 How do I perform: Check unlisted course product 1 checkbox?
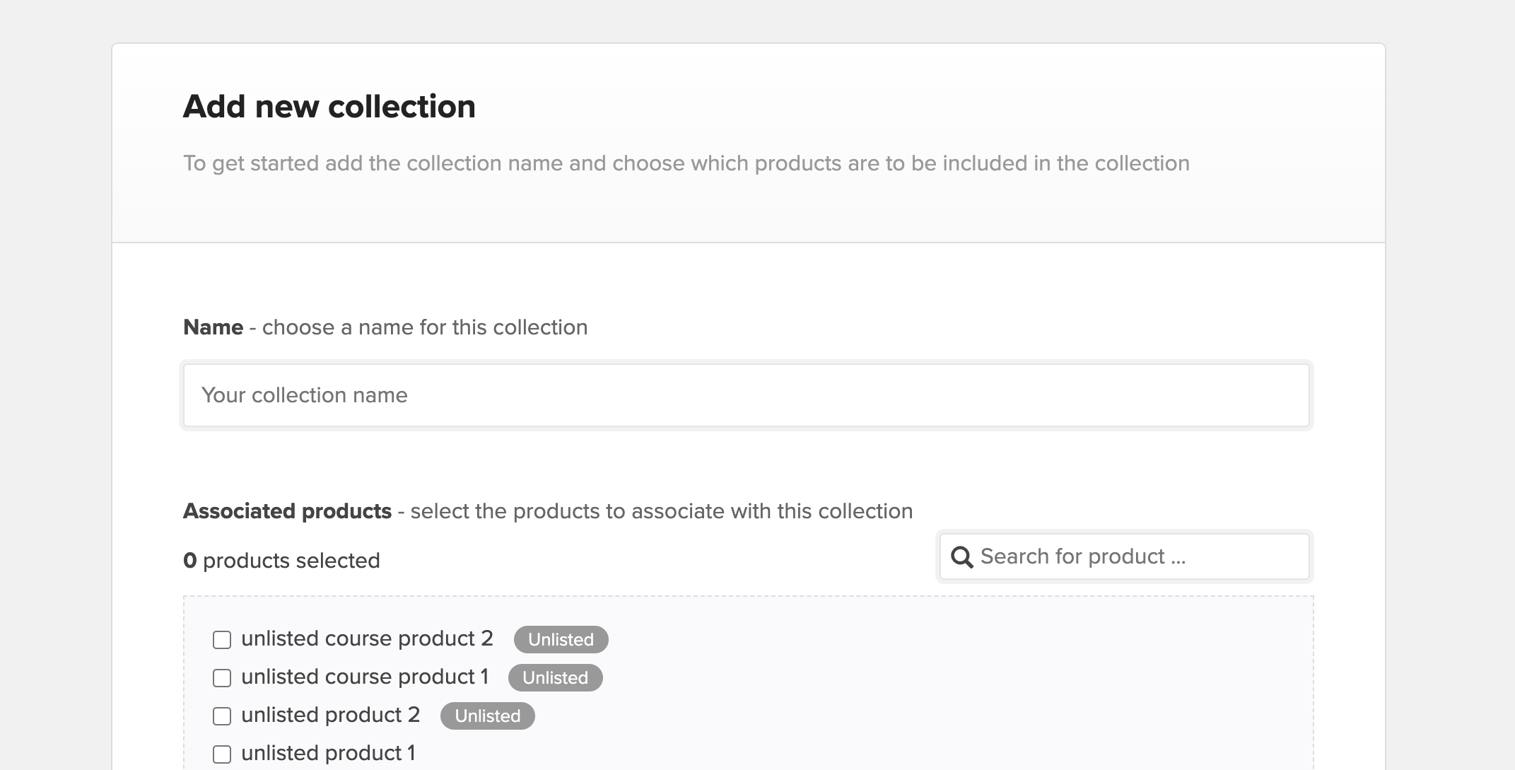click(222, 678)
